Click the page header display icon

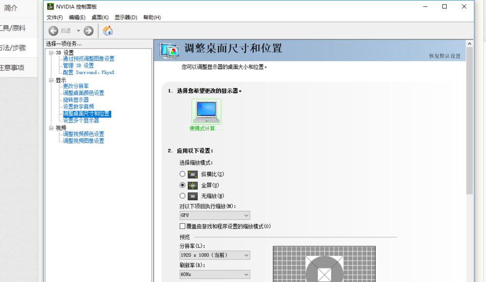[x=169, y=51]
